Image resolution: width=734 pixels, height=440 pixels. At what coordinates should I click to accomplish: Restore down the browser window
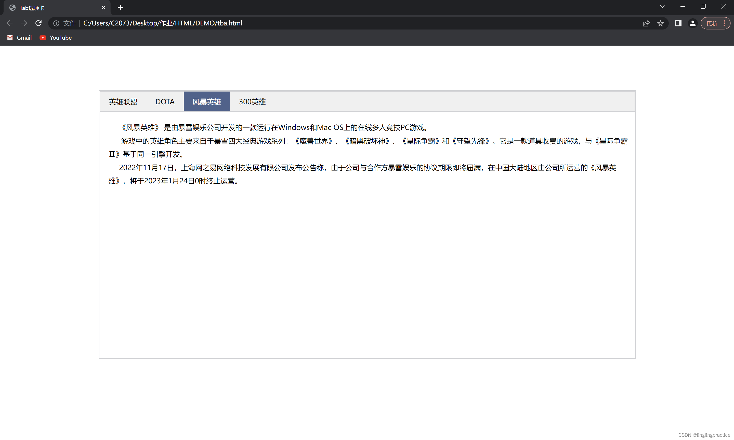point(703,7)
